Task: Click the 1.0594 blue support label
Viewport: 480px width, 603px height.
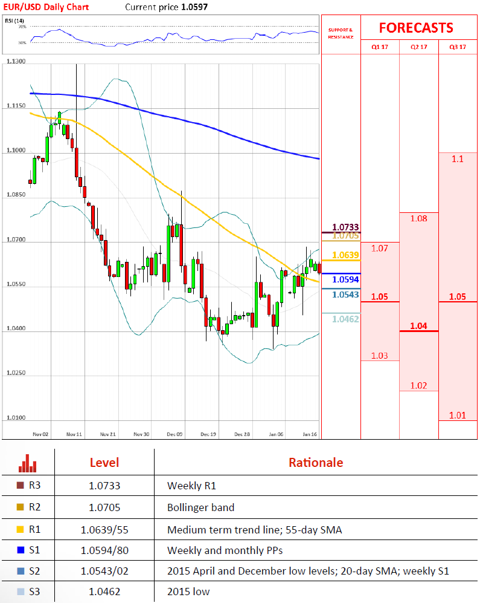Action: tap(345, 279)
